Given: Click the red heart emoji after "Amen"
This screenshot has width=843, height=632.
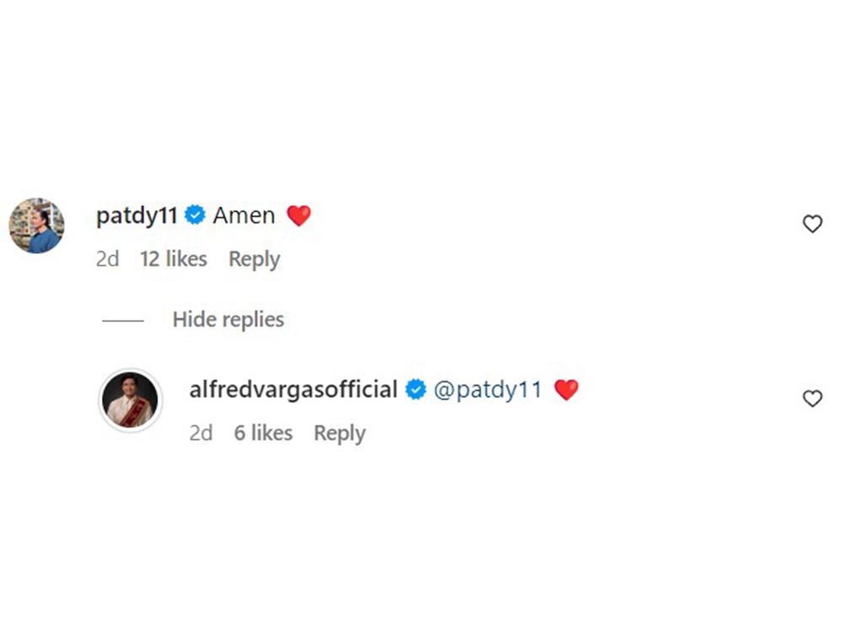Looking at the screenshot, I should pyautogui.click(x=298, y=216).
